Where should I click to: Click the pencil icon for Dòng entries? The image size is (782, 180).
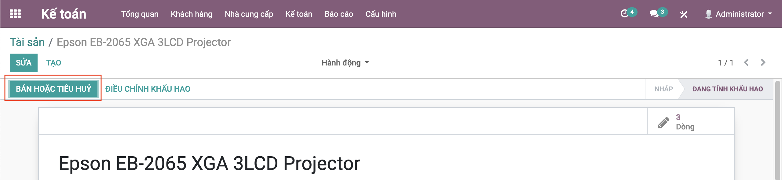663,122
